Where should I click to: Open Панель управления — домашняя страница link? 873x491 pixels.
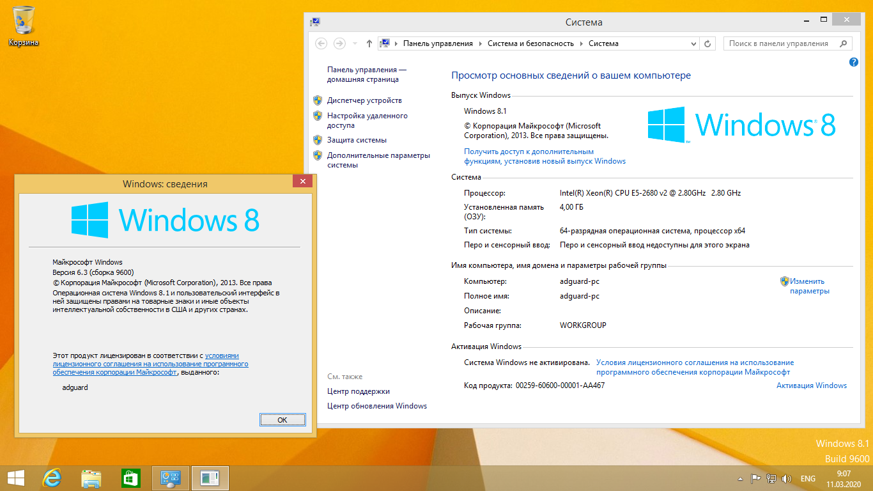click(367, 74)
